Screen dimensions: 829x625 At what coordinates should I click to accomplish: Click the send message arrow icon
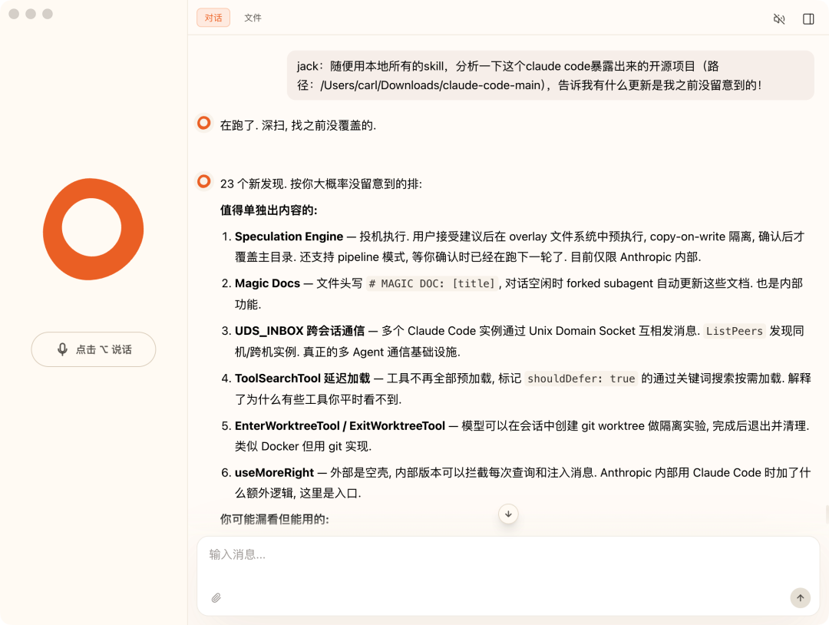click(800, 597)
